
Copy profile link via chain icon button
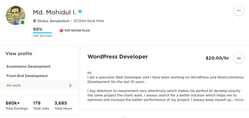(239, 58)
